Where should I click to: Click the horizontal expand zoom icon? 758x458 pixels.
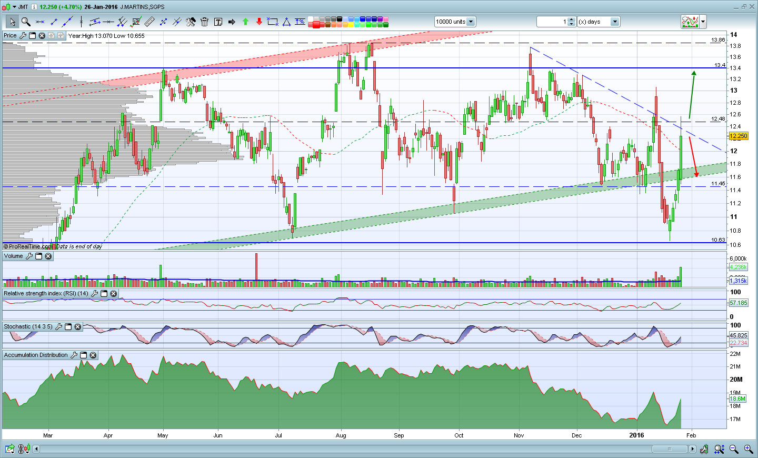click(719, 449)
